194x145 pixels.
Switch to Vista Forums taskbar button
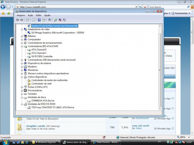106,142
